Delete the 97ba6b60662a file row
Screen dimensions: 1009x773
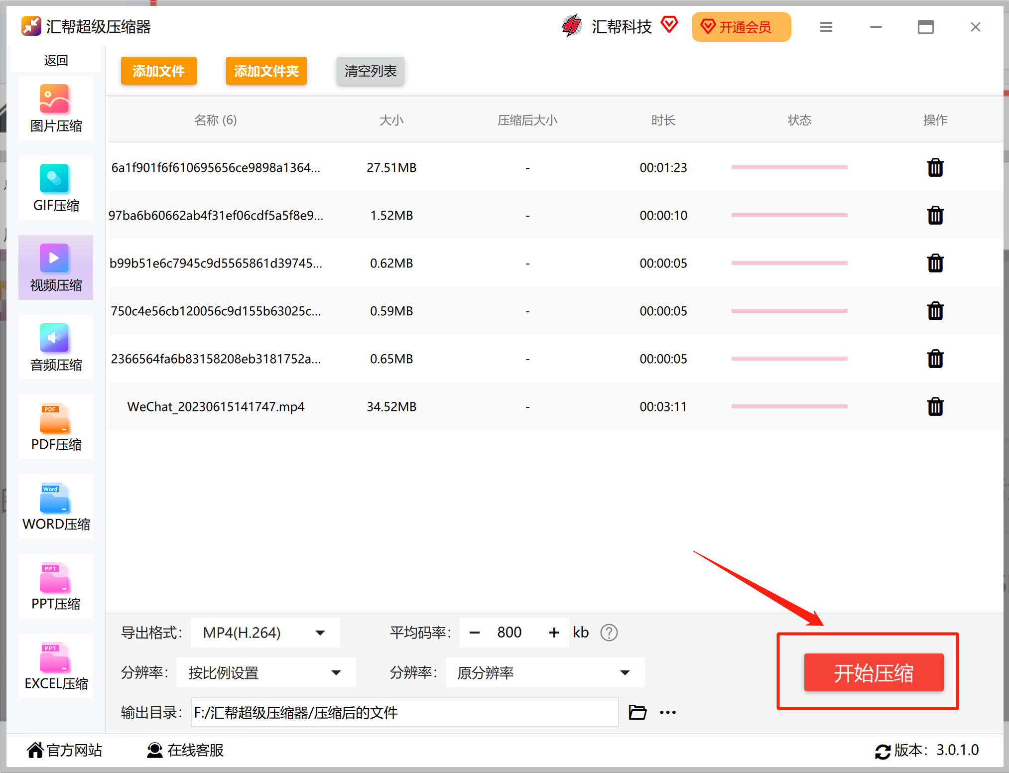click(935, 215)
